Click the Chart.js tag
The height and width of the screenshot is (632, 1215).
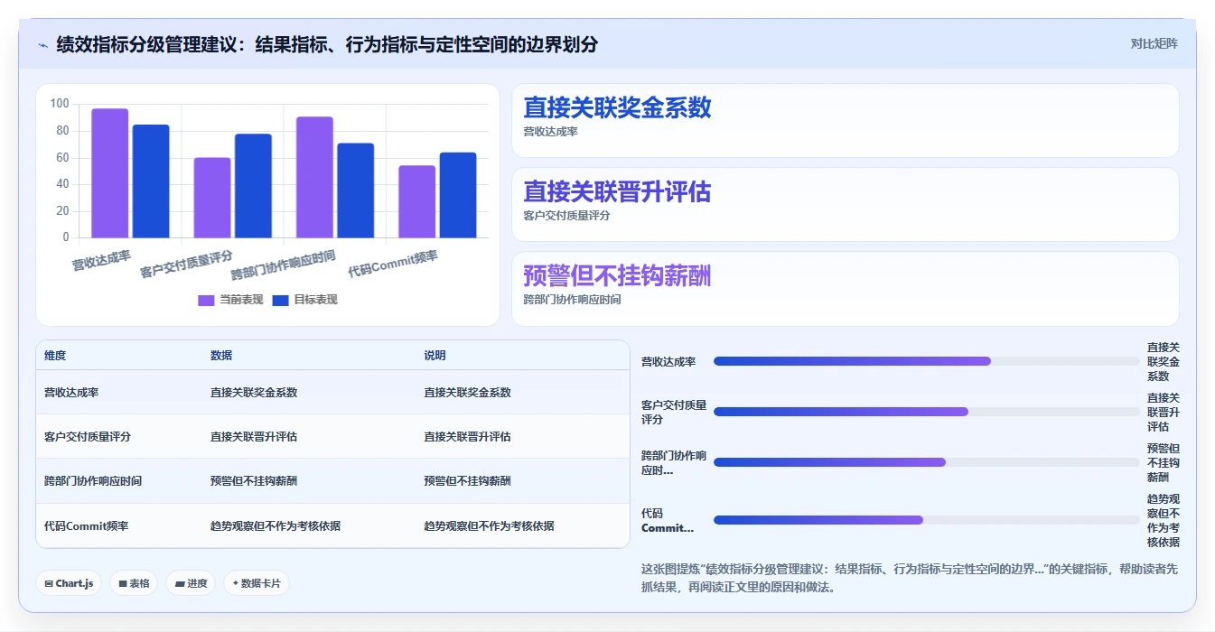[x=69, y=583]
